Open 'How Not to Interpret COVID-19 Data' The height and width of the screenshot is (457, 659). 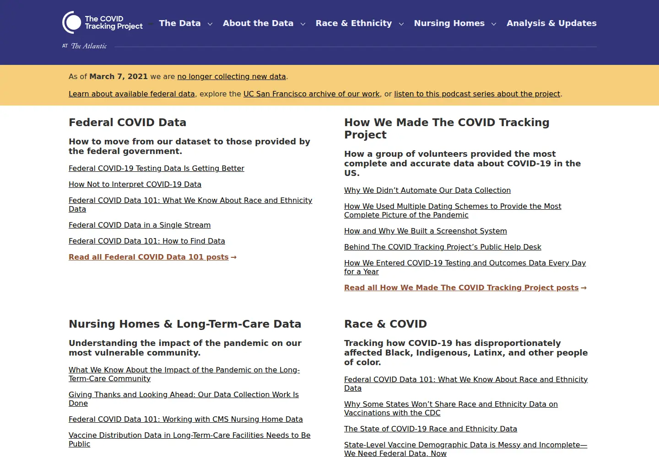pyautogui.click(x=135, y=185)
